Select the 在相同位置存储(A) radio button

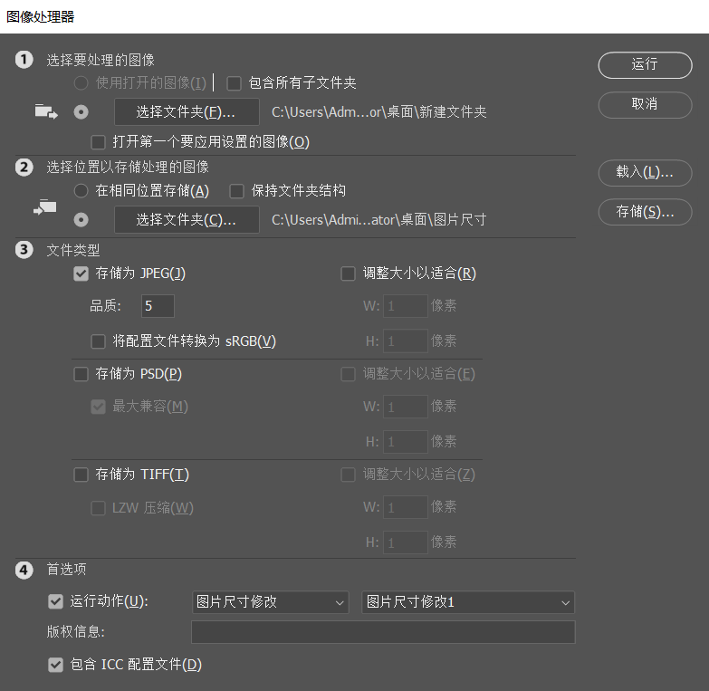[81, 191]
